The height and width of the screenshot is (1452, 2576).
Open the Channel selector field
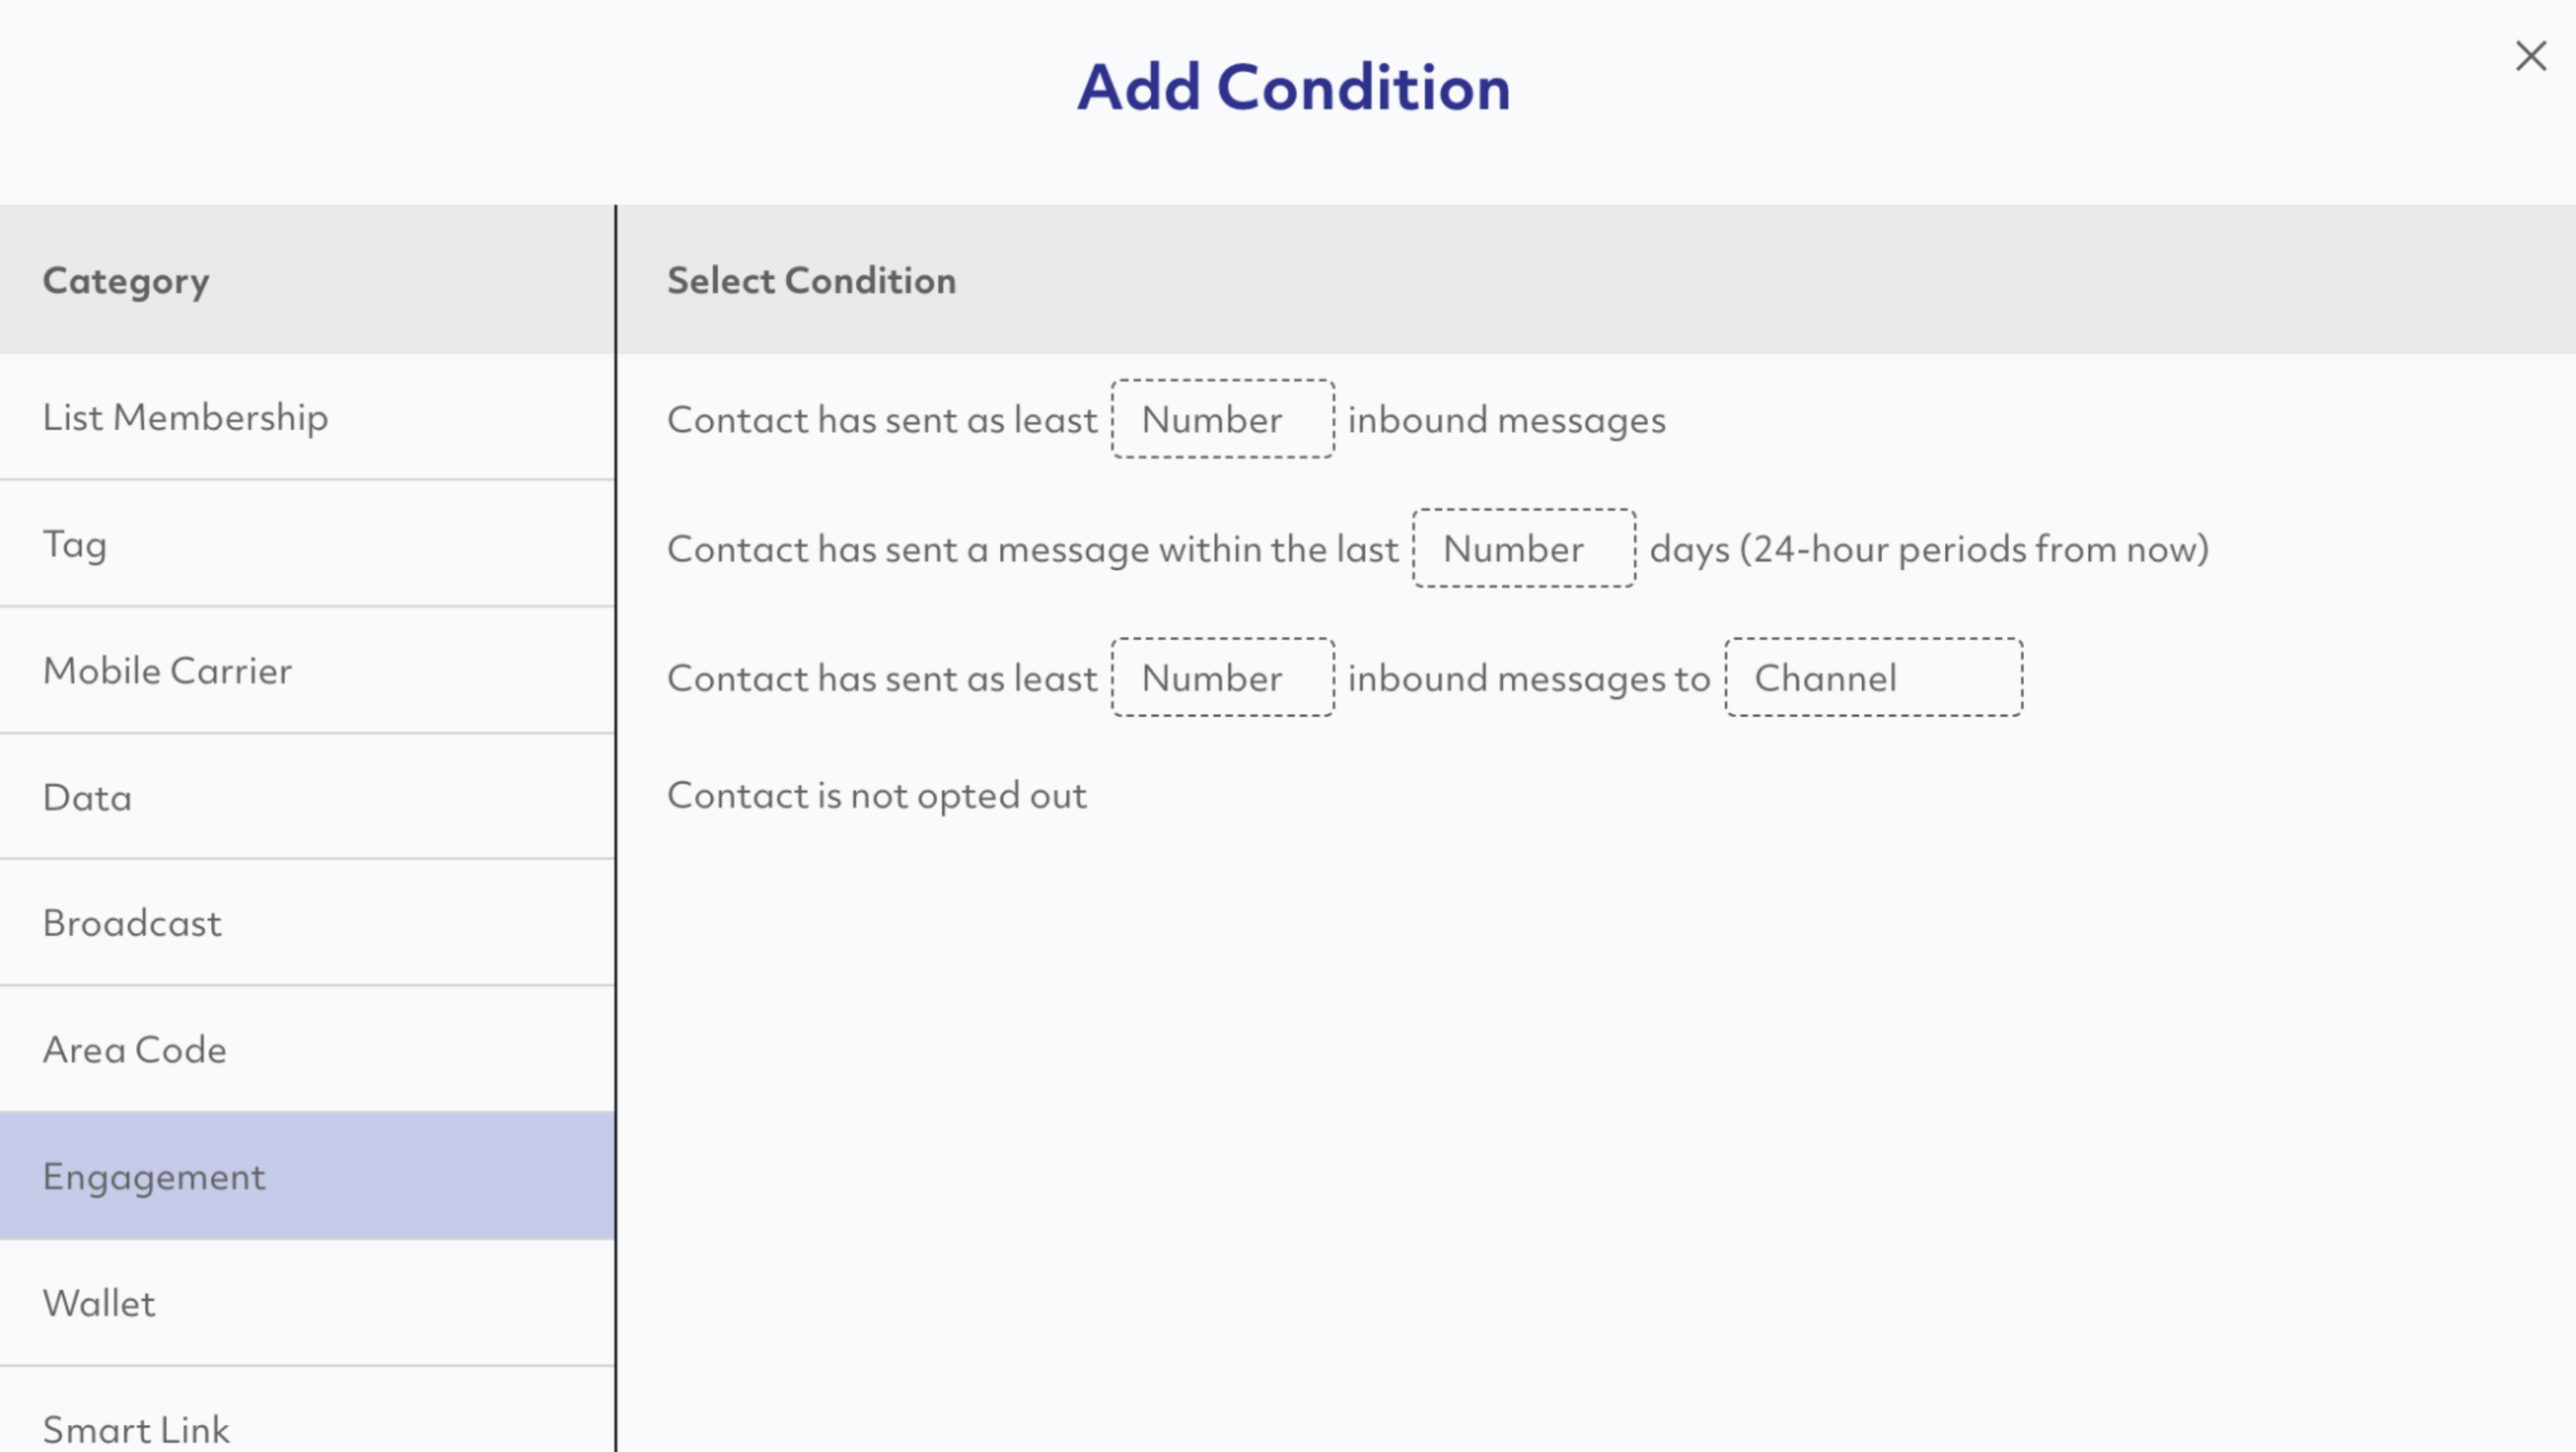(x=1873, y=678)
